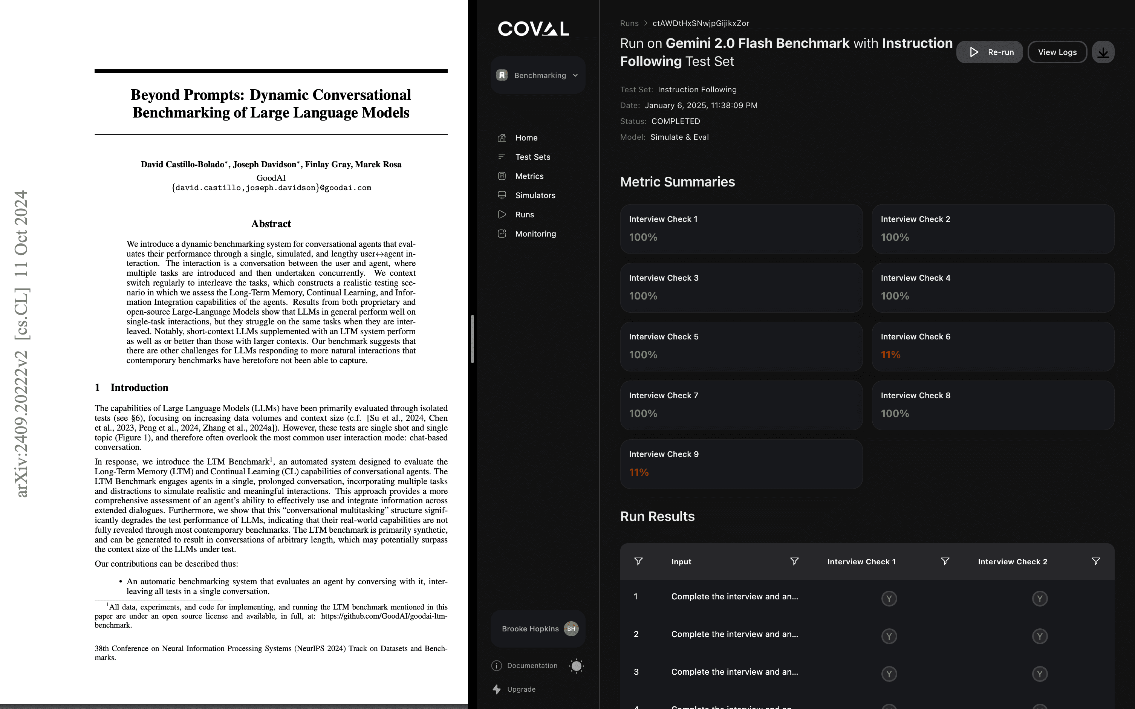Click the Abstract heading in the PDF

[271, 224]
